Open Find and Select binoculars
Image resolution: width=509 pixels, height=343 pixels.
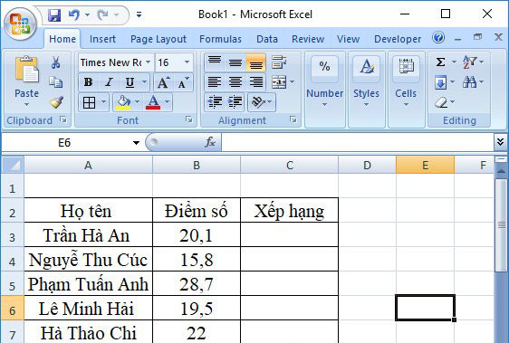point(470,82)
